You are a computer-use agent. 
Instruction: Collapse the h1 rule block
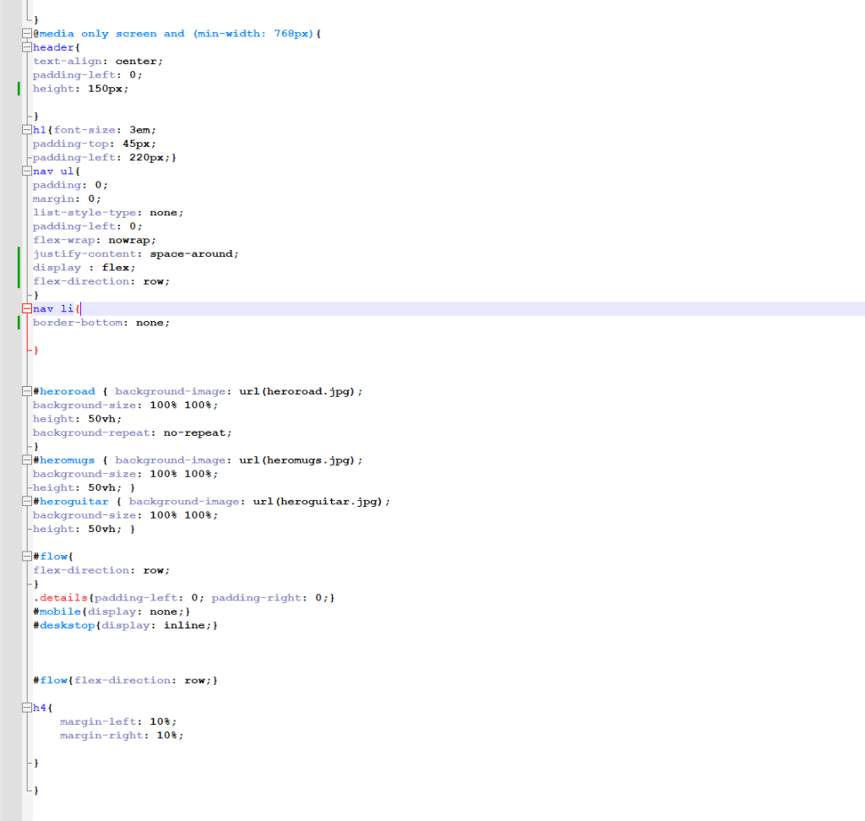[26, 129]
